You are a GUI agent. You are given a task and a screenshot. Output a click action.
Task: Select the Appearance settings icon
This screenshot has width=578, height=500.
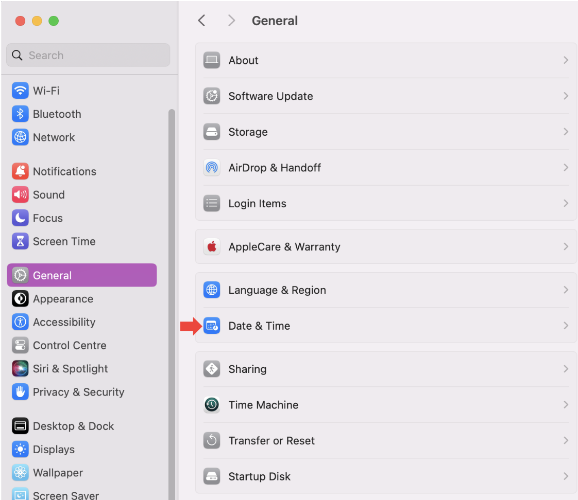pyautogui.click(x=20, y=298)
